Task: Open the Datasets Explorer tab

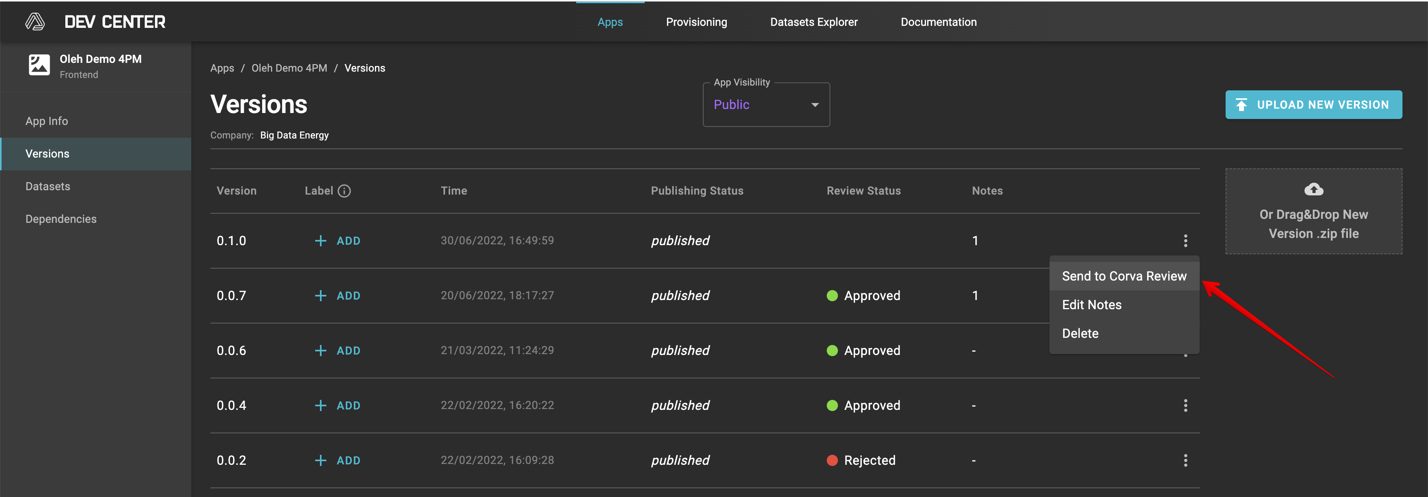Action: click(x=814, y=22)
